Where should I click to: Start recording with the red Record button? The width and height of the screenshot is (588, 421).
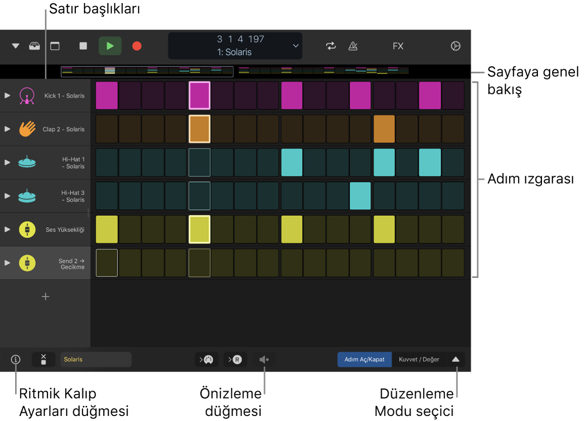pos(137,45)
